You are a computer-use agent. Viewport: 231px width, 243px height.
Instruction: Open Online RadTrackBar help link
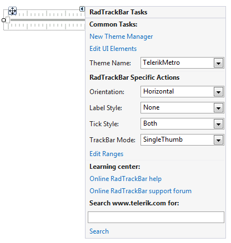pos(125,179)
